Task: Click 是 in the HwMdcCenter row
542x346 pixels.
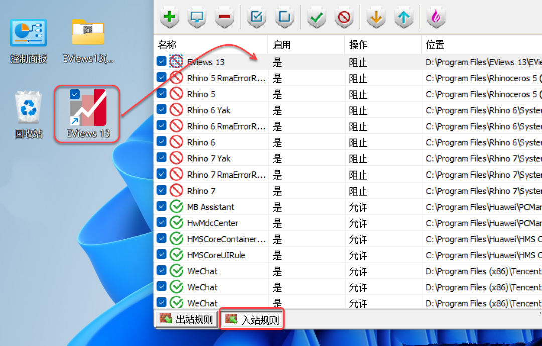Action: coord(277,223)
